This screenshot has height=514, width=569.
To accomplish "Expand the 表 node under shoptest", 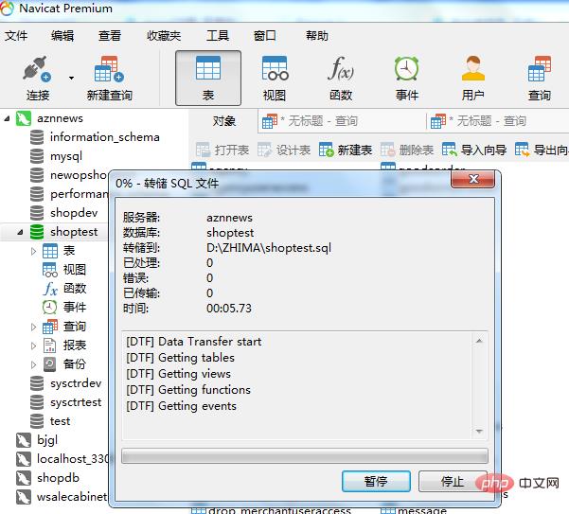I will point(33,251).
